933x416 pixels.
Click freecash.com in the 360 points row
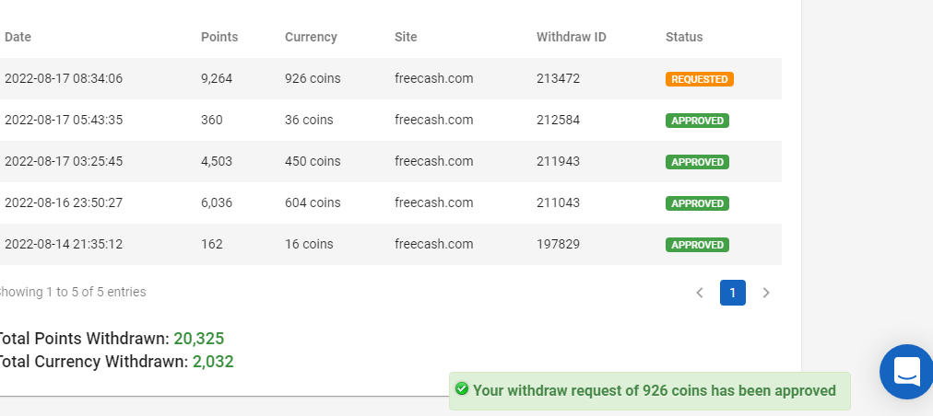tap(433, 121)
